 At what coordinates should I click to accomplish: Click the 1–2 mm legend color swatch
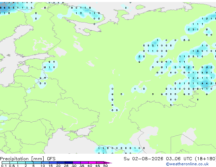21,163
